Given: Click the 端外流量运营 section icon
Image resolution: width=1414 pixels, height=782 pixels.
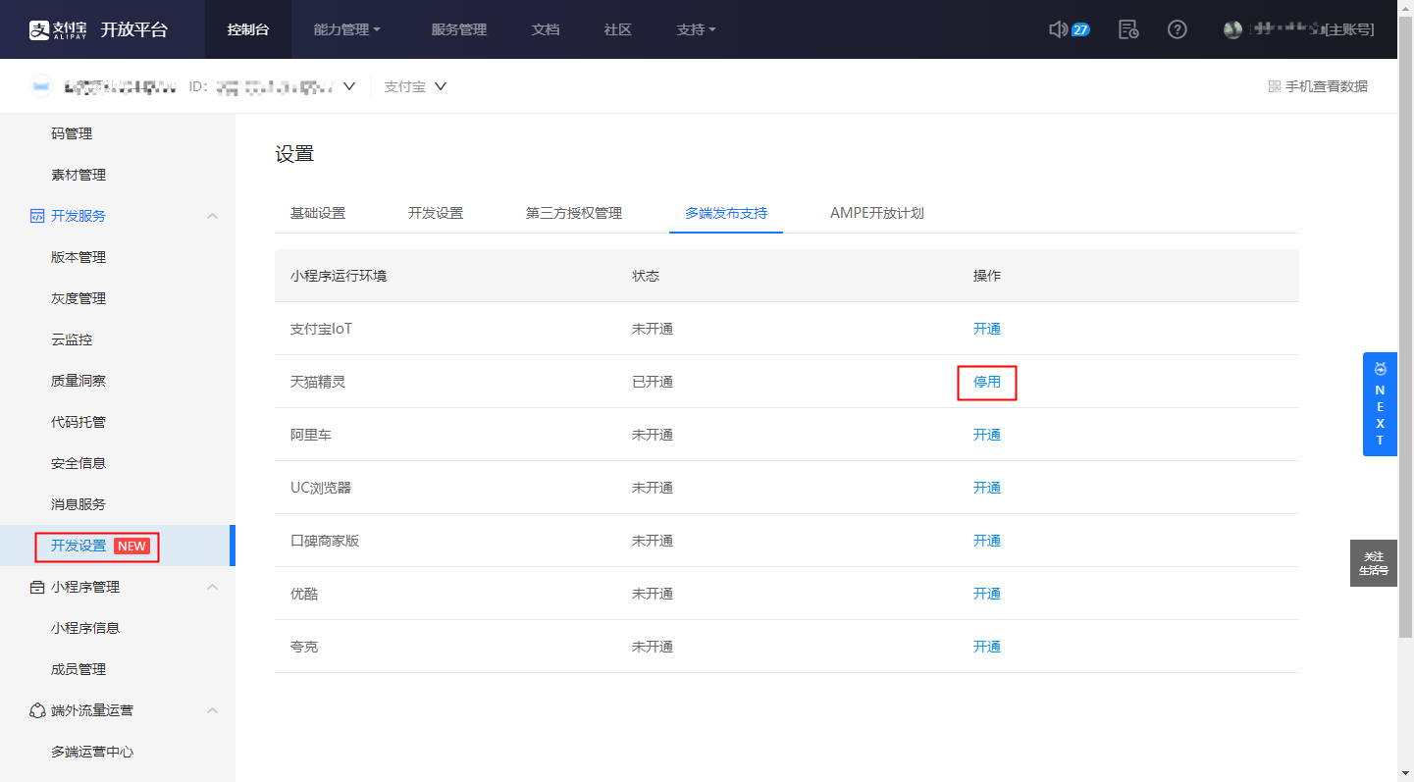Looking at the screenshot, I should coord(37,710).
